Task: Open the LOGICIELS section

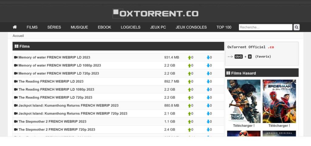Action: pos(131,27)
